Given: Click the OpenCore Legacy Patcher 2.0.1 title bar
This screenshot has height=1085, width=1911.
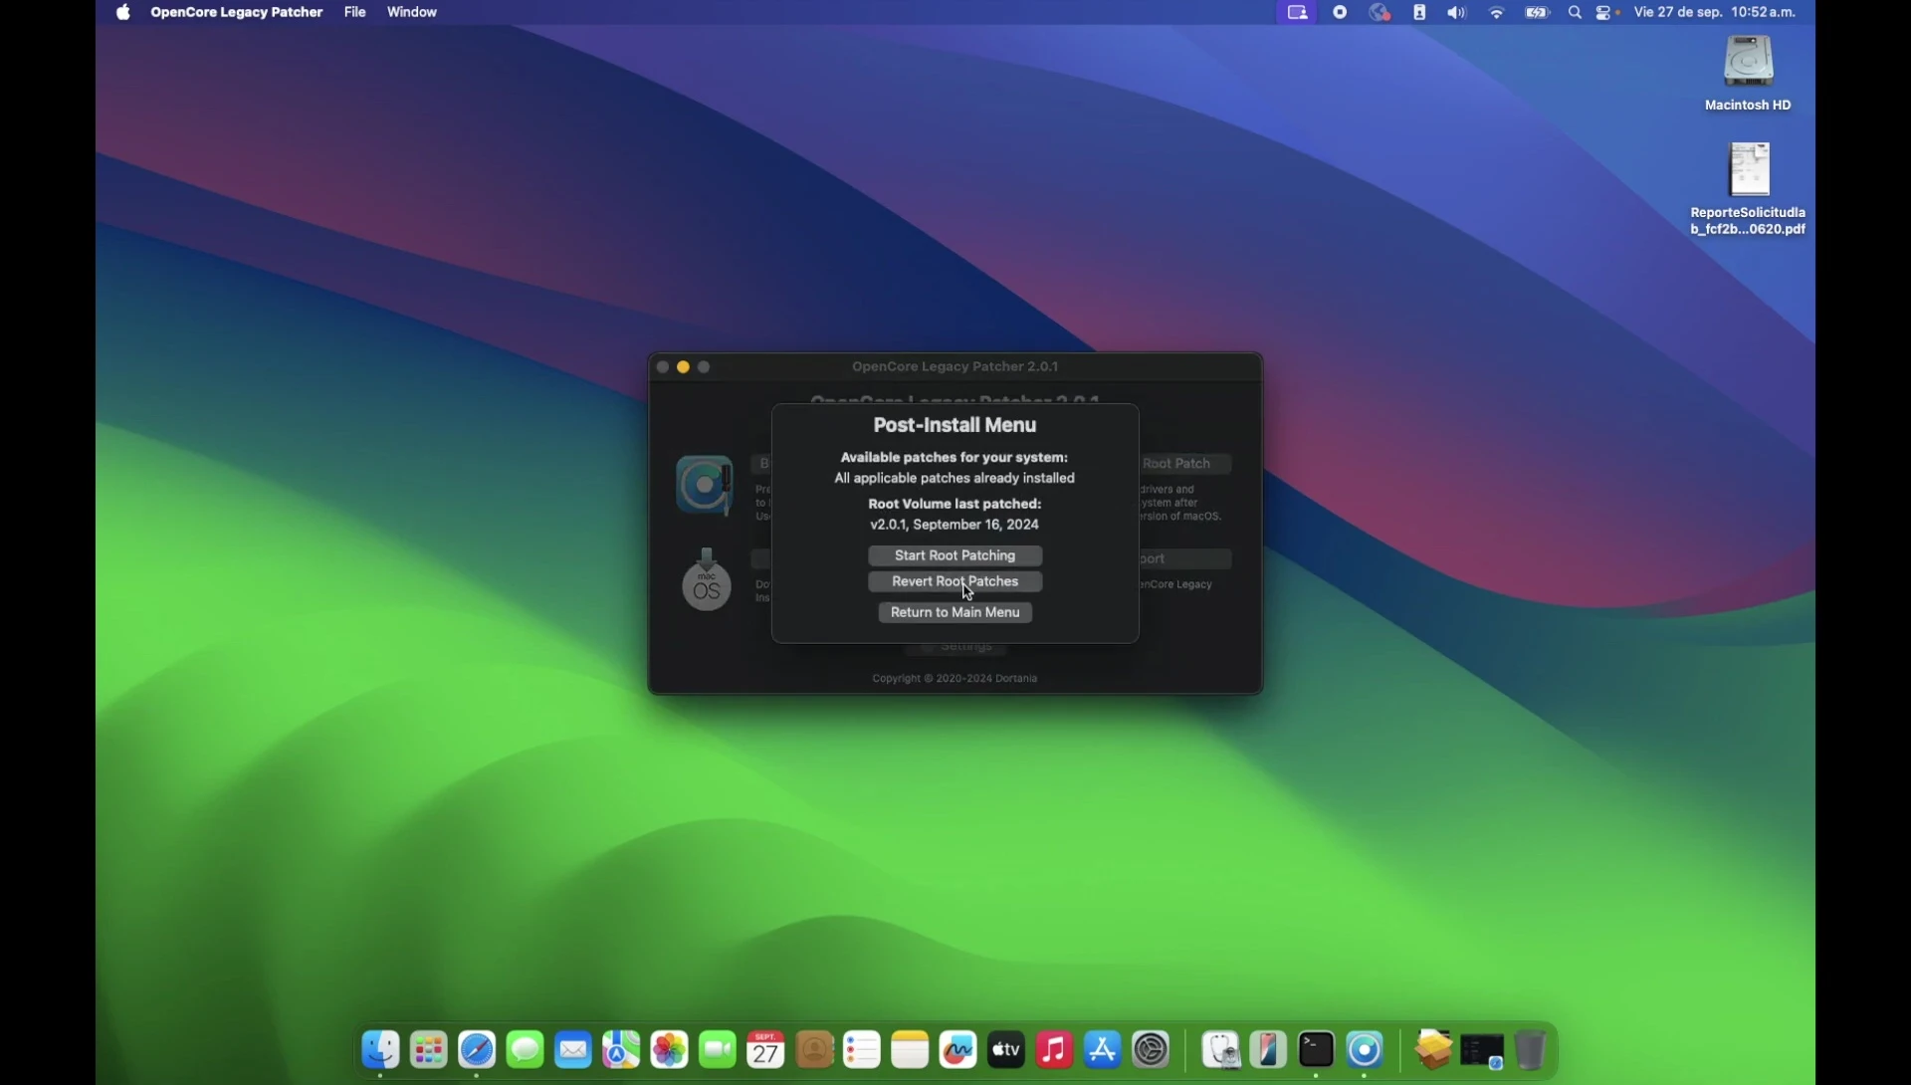Looking at the screenshot, I should pos(955,367).
